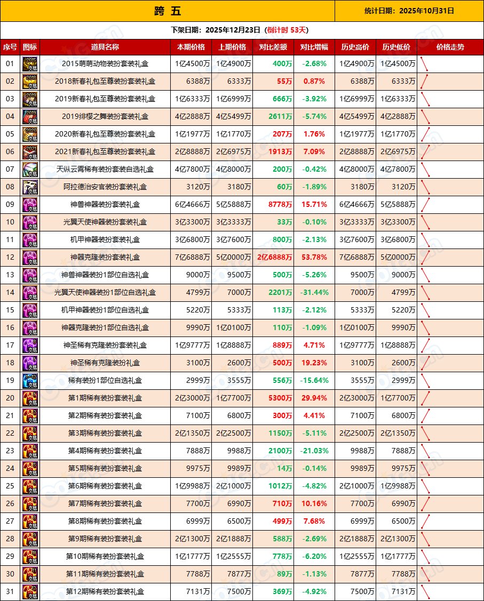Click the 天纵云霄稀有装扮套装自选礼盒 item icon
The height and width of the screenshot is (601, 484).
[x=29, y=170]
